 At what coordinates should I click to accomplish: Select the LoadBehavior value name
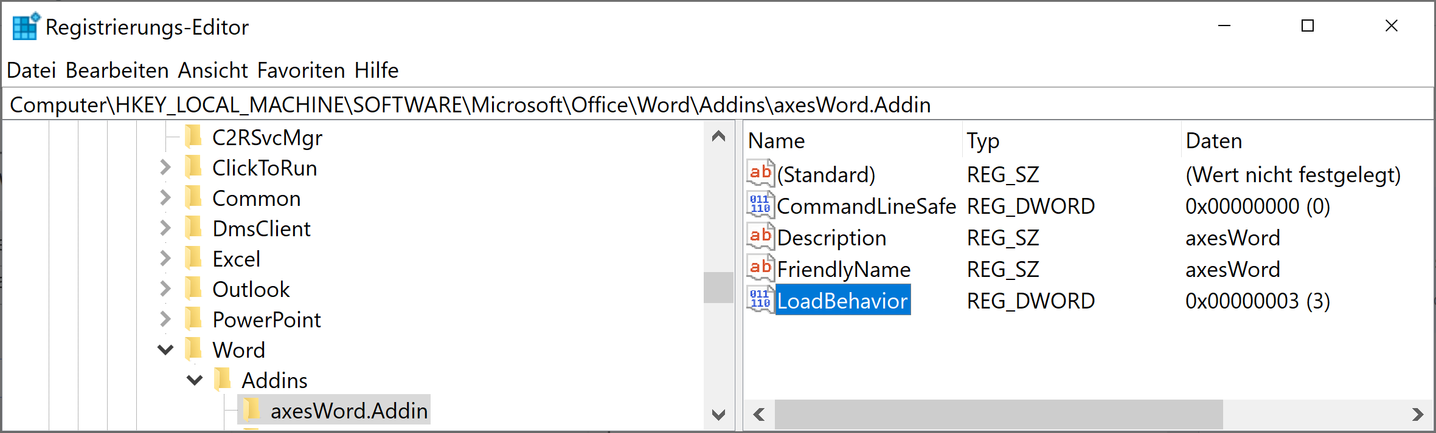click(843, 301)
